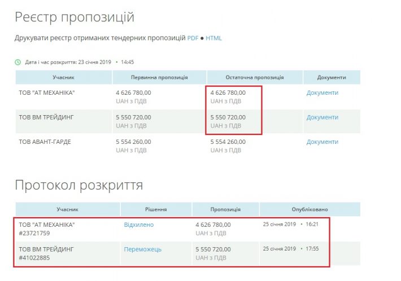This screenshot has height=281, width=401.
Task: Select the Первинна пропозиція column header
Action: [x=159, y=77]
